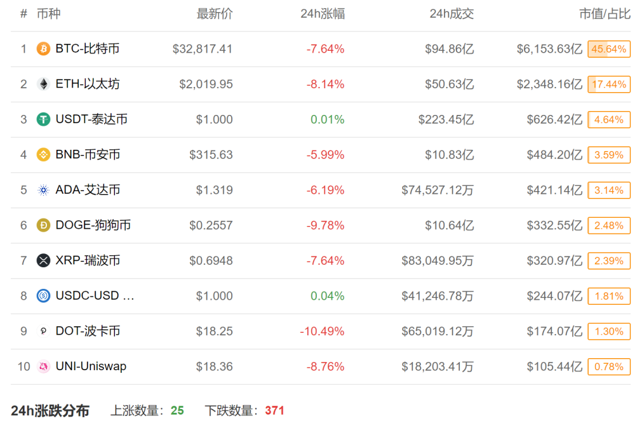Click the DOT change value -10.49%
This screenshot has height=421, width=635.
click(322, 331)
